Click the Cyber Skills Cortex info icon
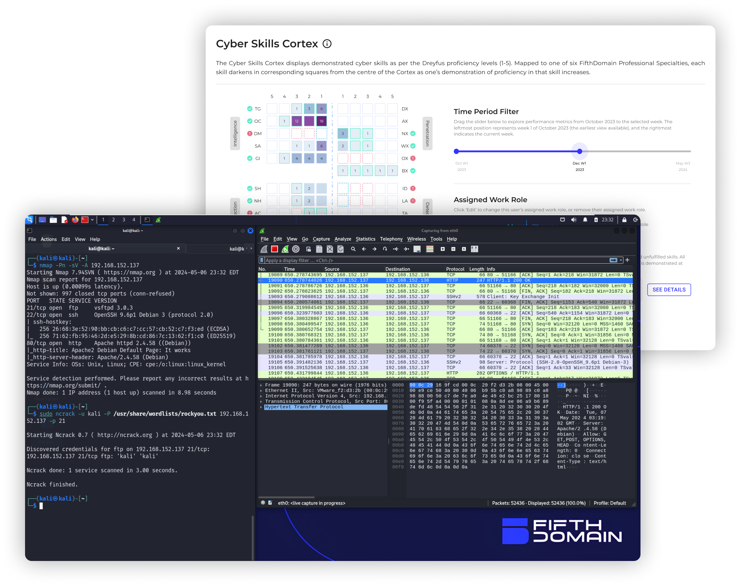The height and width of the screenshot is (586, 741). [x=327, y=44]
